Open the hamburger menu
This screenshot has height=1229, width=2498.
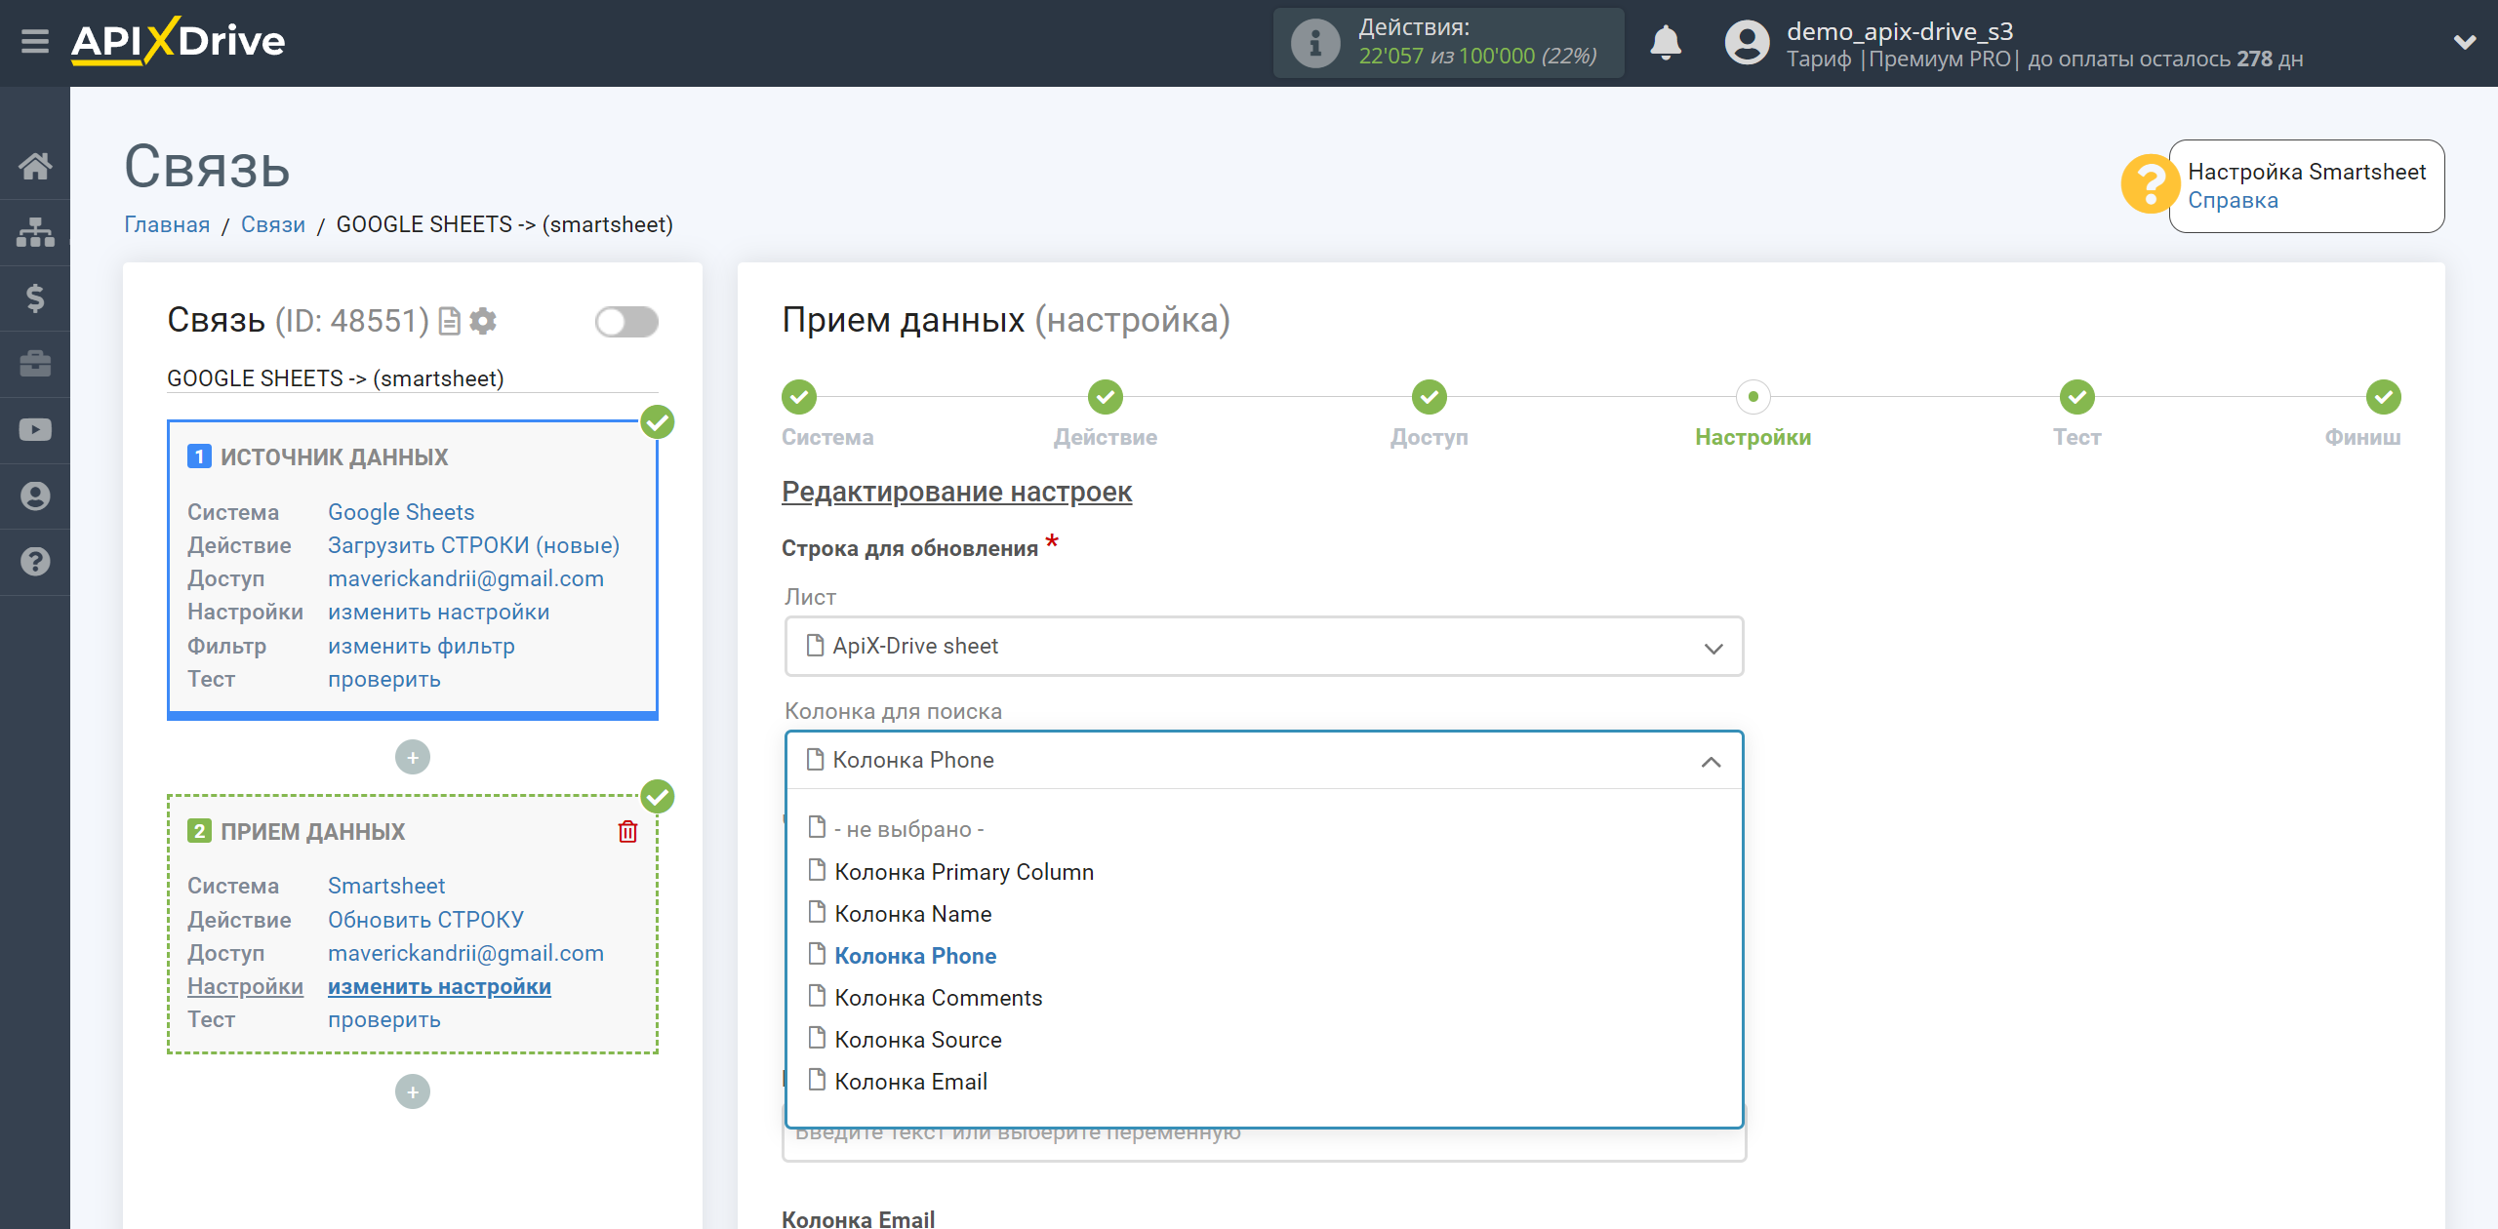35,41
